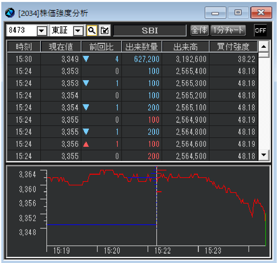Screen dimensions: 277x263
Task: Click the down triangle in 15:30 row
Action: pyautogui.click(x=86, y=59)
